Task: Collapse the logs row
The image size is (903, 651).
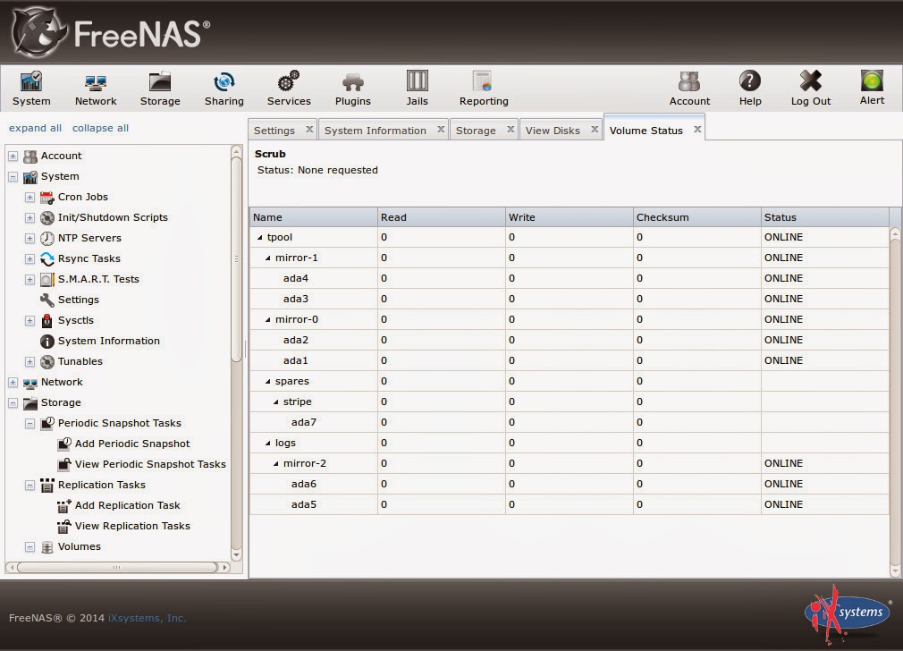Action: point(268,443)
